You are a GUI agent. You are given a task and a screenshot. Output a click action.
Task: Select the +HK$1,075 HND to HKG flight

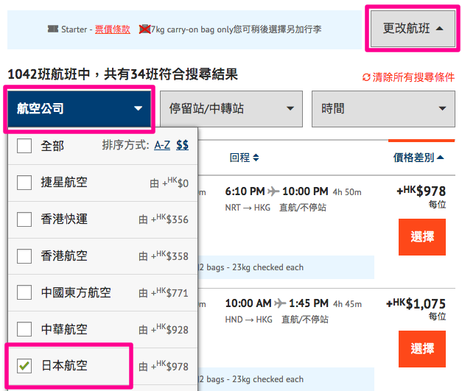(x=422, y=349)
